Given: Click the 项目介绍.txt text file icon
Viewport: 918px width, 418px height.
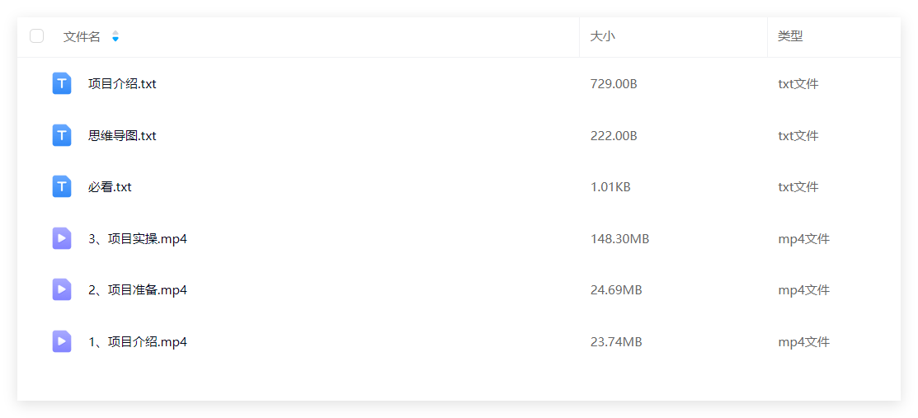Looking at the screenshot, I should [x=62, y=84].
